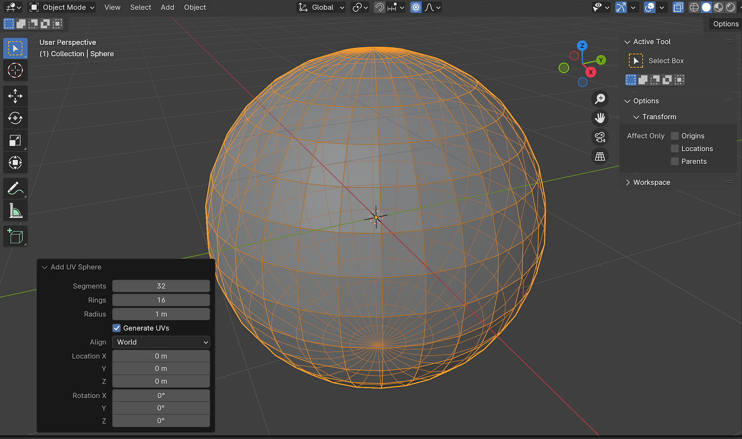
Task: Open the View menu
Action: coord(112,7)
